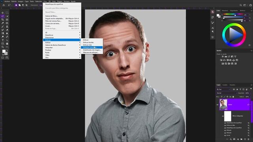
Task: Select the Move tool
Action: (3, 13)
